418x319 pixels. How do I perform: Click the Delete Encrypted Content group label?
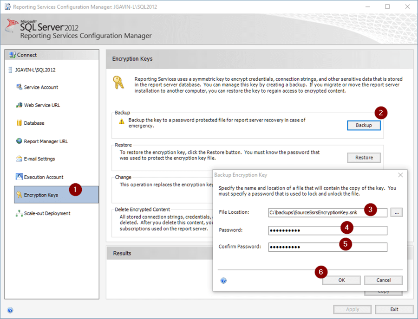(142, 210)
